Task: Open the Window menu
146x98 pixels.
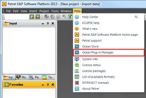Action: (66, 11)
